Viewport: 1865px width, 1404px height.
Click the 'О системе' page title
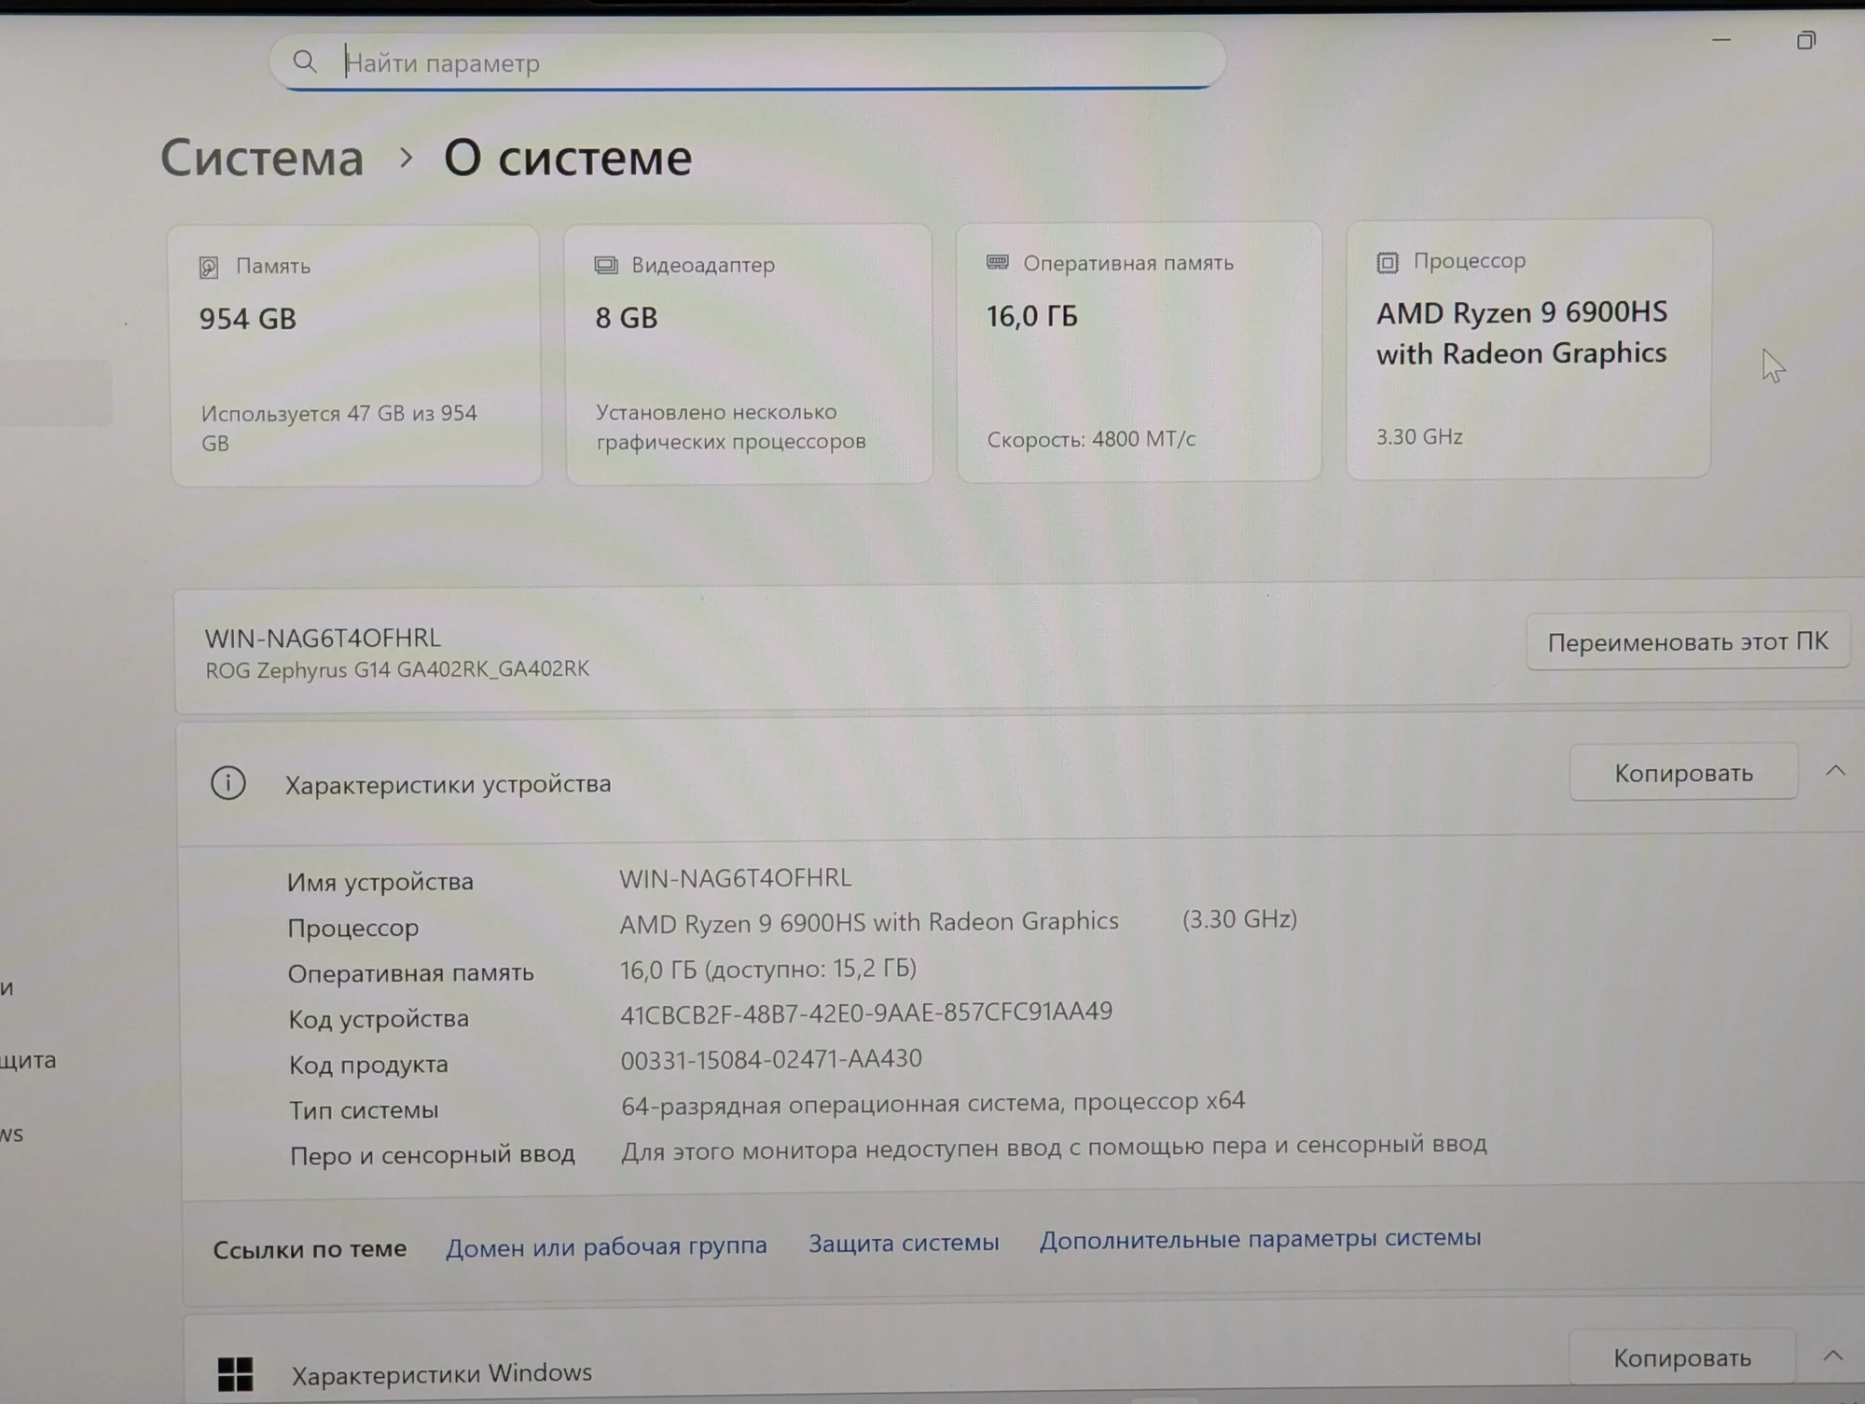(568, 158)
